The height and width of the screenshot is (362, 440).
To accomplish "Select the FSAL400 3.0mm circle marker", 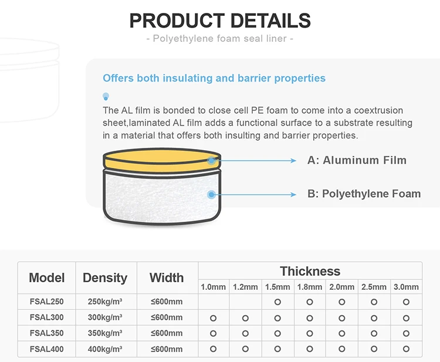I will pos(406,349).
